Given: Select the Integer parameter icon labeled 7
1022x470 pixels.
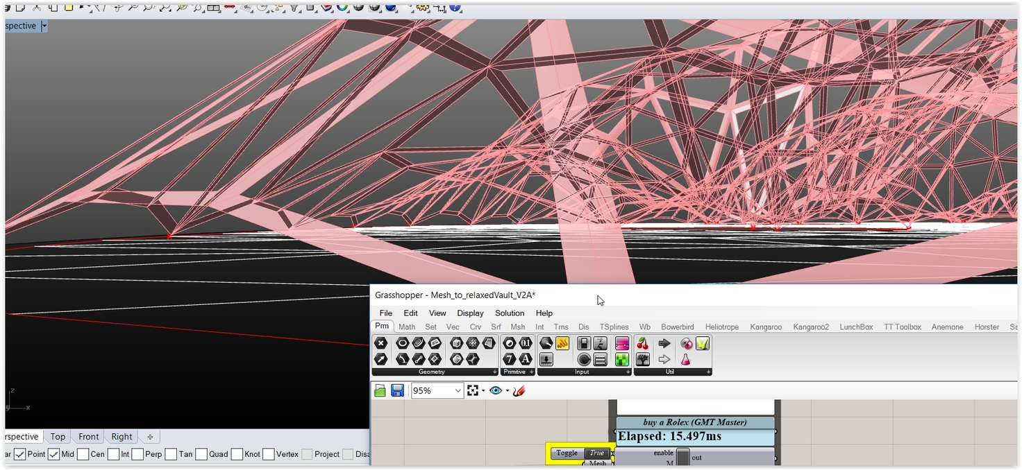Looking at the screenshot, I should [509, 359].
